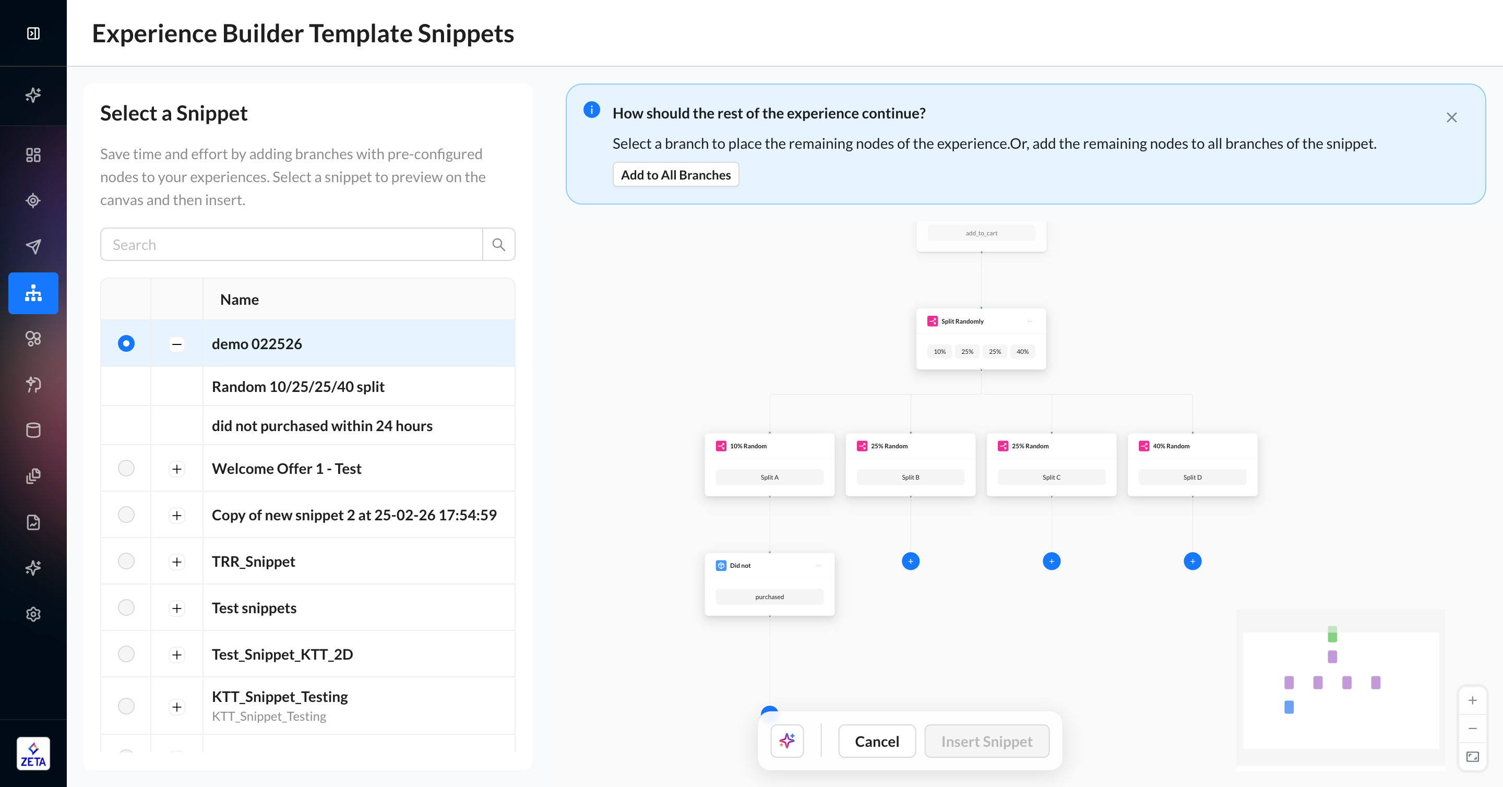Screen dimensions: 1503x787
Task: Click the Add to All Branches button
Action: [x=675, y=175]
